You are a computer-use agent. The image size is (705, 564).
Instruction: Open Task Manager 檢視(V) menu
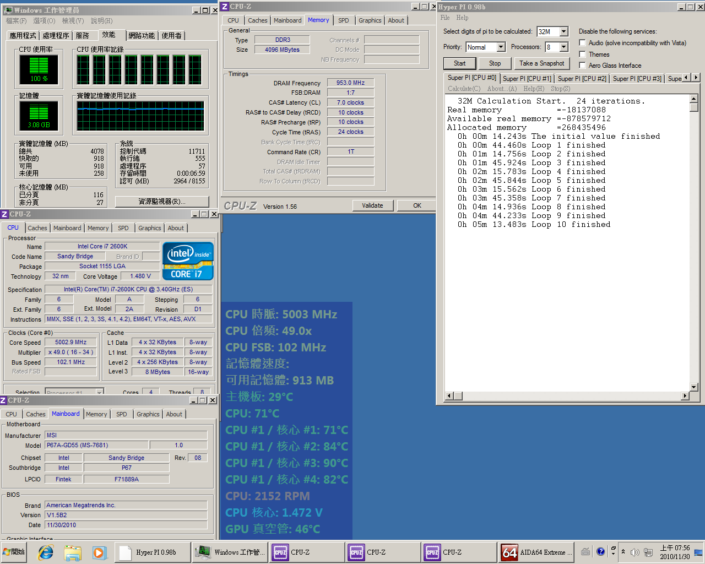click(x=73, y=21)
